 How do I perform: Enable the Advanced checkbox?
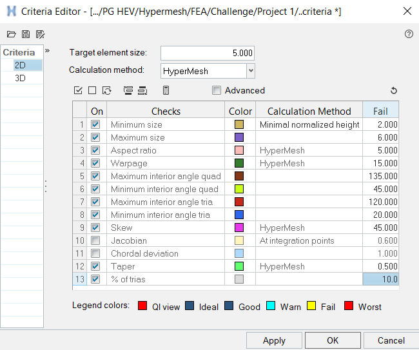point(217,91)
